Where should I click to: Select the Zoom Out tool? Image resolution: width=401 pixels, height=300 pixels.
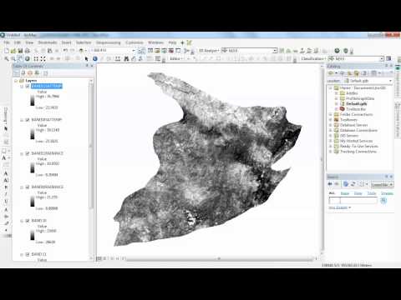[13, 58]
